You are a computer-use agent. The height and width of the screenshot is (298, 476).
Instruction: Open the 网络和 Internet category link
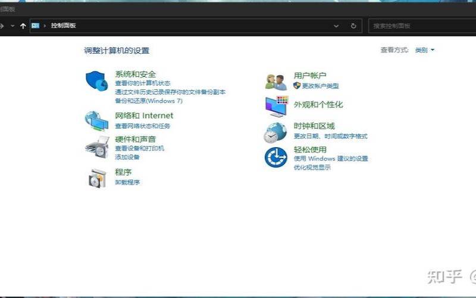pyautogui.click(x=144, y=116)
